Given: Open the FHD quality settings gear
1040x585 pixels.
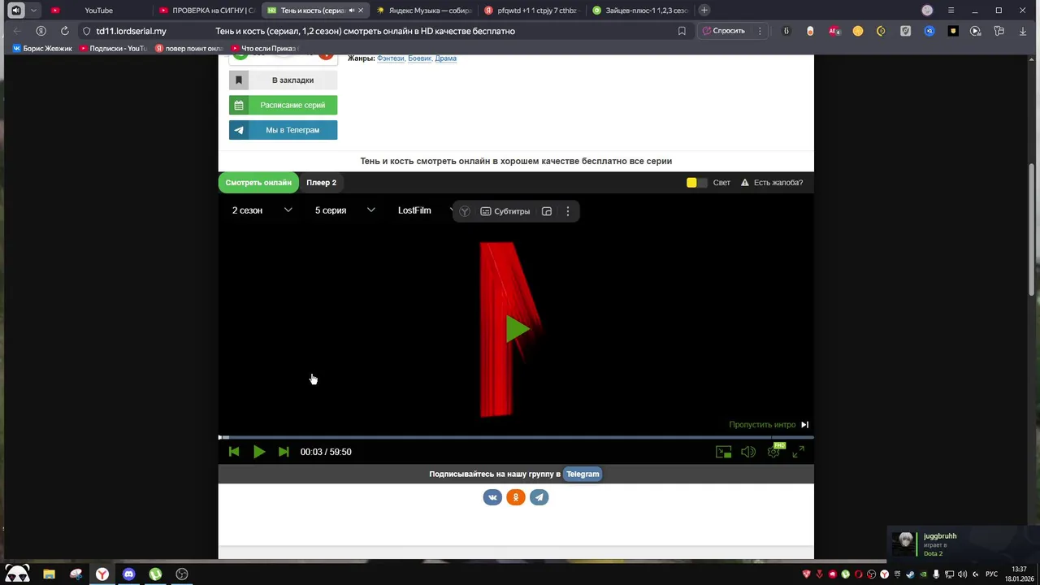Looking at the screenshot, I should tap(774, 451).
